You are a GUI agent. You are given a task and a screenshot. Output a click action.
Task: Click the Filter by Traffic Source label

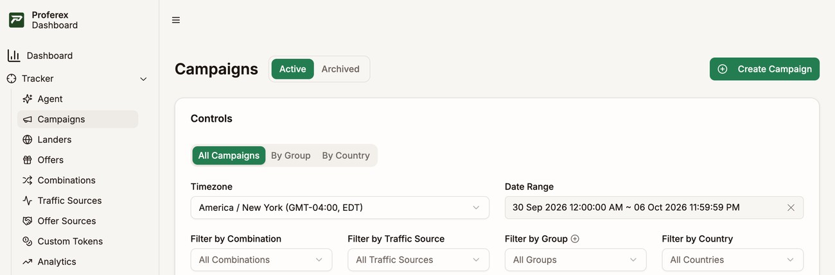396,239
